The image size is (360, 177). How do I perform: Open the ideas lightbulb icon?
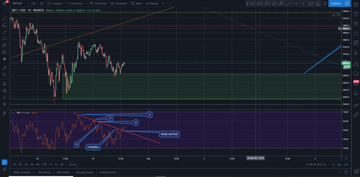pyautogui.click(x=356, y=52)
